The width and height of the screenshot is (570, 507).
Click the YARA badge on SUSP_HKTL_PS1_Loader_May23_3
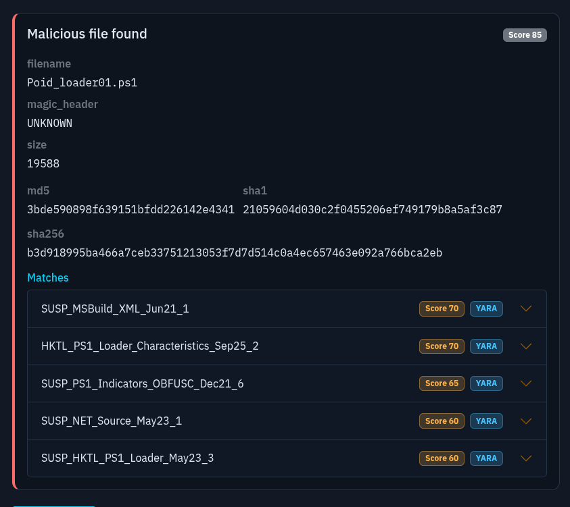pos(486,458)
